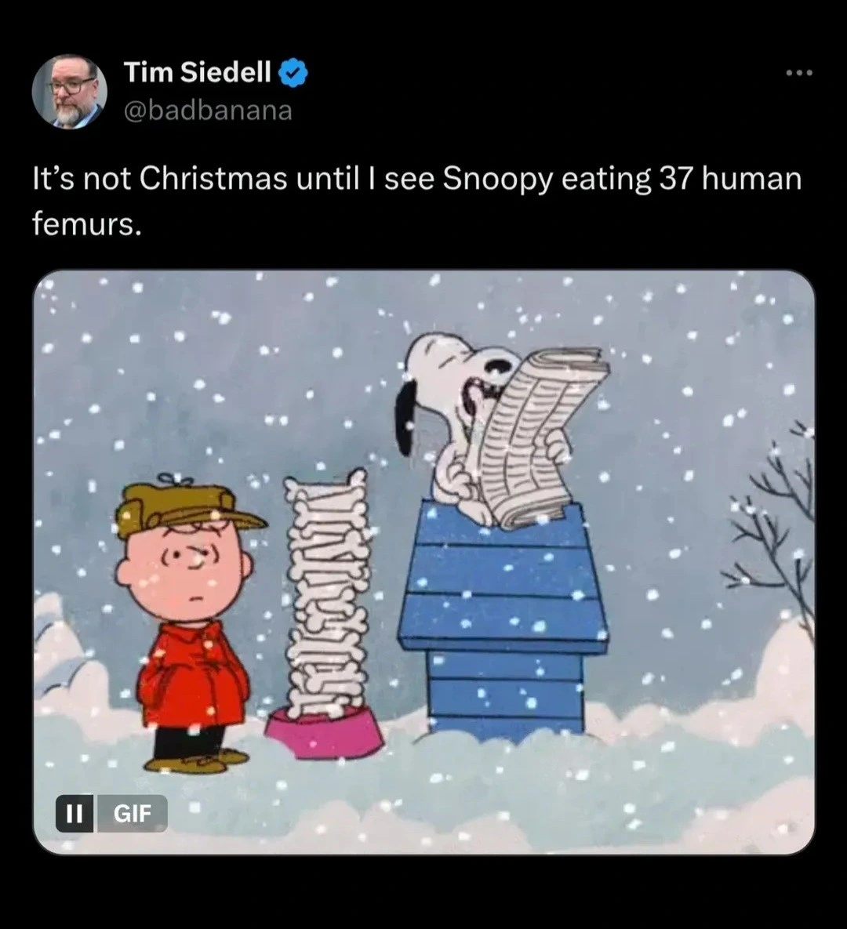Click the pink dog bowl
Viewport: 847px width, 929px height.
coord(324,732)
